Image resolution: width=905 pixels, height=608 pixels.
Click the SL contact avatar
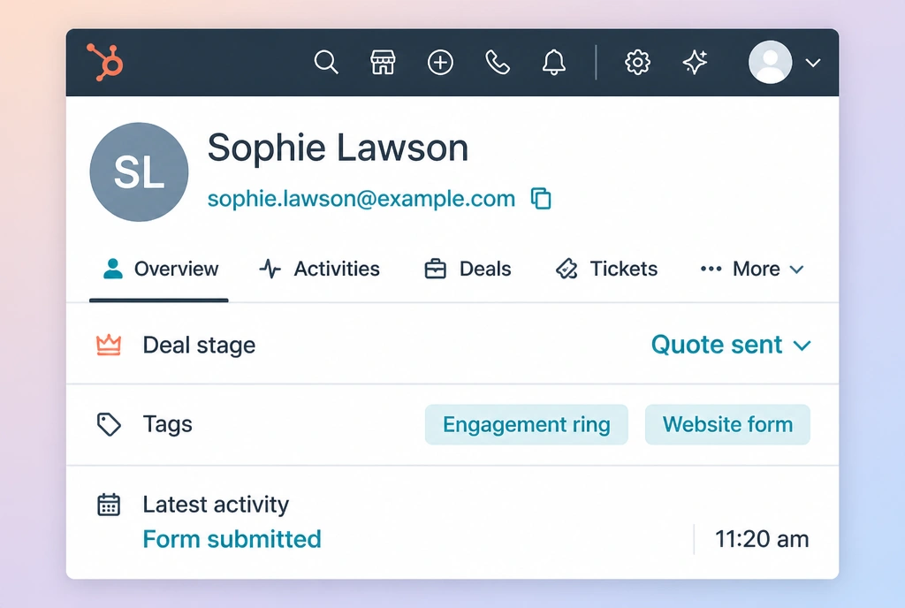[139, 172]
